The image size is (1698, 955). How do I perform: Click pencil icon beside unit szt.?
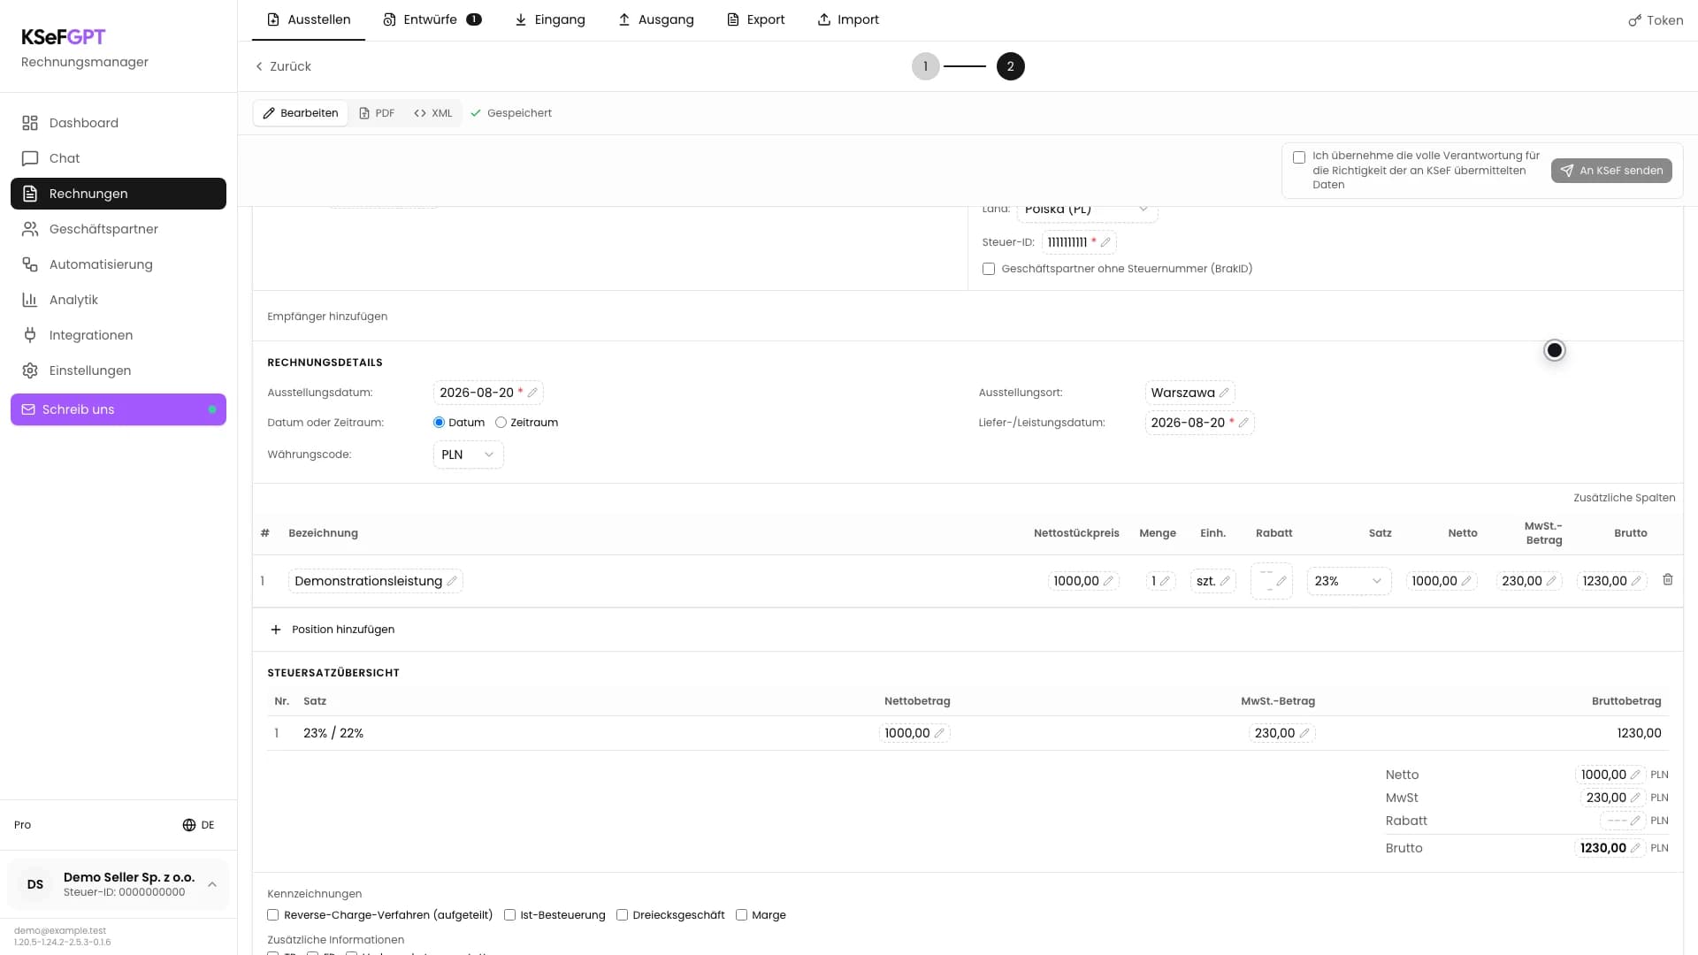pos(1225,581)
